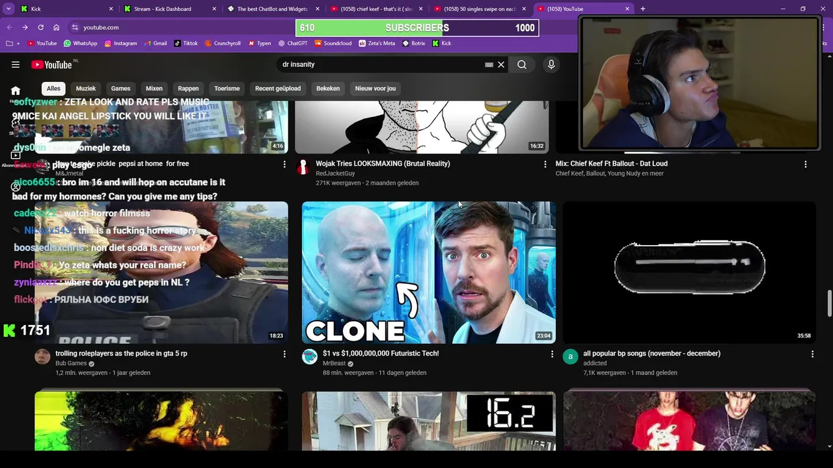The width and height of the screenshot is (833, 468).
Task: Open on-screen keyboard icon in search box
Action: coord(489,65)
